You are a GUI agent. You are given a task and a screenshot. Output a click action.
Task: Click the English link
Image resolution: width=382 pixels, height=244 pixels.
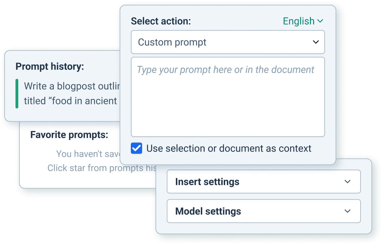(x=299, y=21)
